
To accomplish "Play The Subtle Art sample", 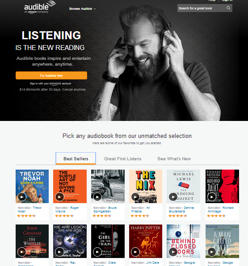I will [59, 197].
